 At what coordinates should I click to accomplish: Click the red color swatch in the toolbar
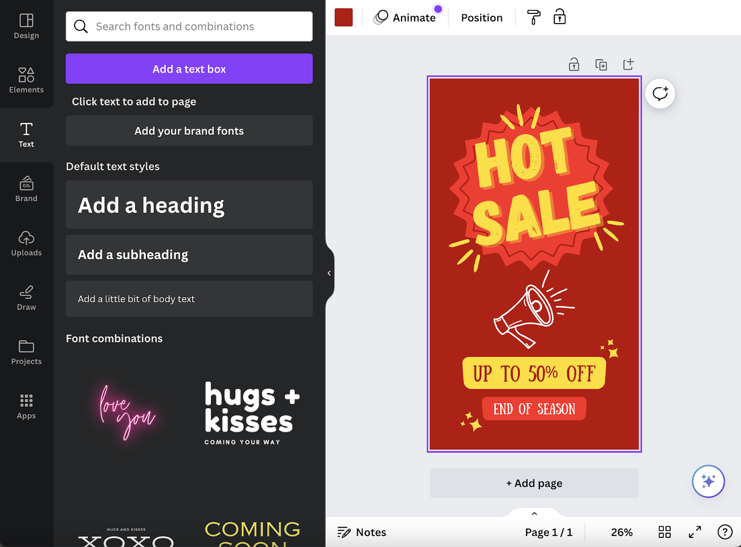[x=343, y=17]
